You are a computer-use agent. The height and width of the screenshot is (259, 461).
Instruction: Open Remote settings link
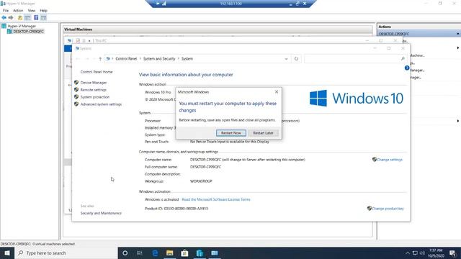pyautogui.click(x=93, y=90)
